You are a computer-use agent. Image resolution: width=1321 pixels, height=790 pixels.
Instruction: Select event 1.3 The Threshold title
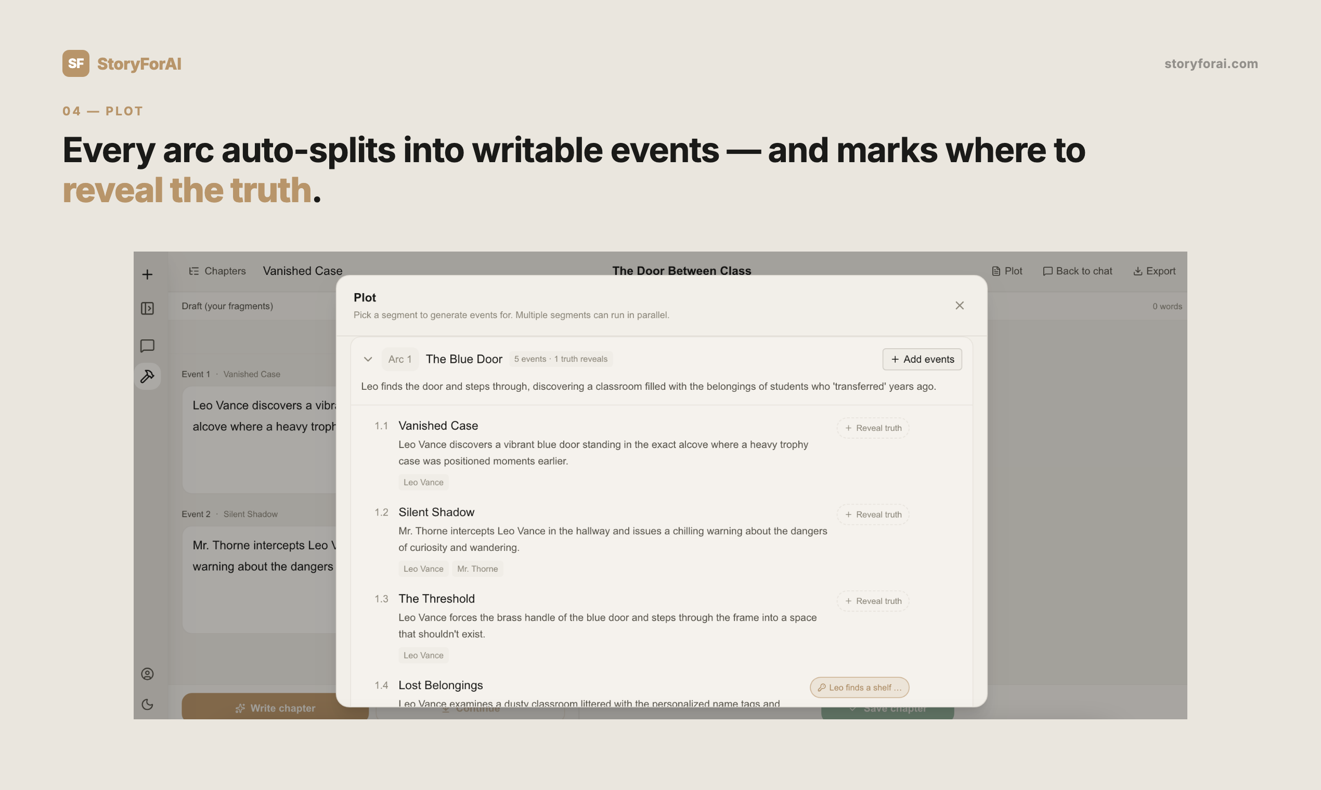pyautogui.click(x=437, y=599)
